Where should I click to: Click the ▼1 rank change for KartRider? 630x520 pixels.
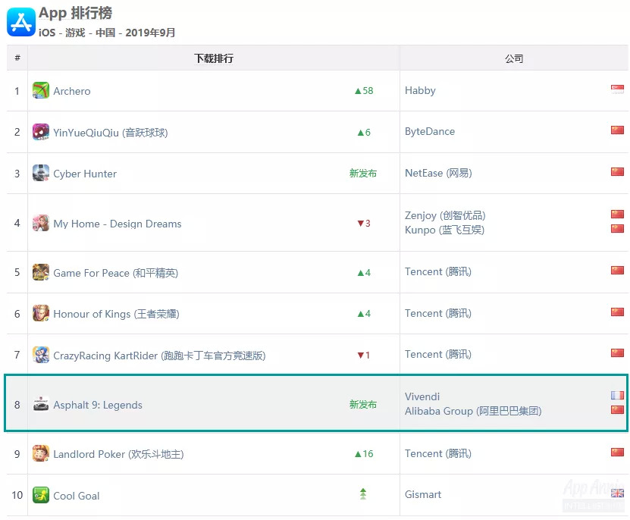364,356
